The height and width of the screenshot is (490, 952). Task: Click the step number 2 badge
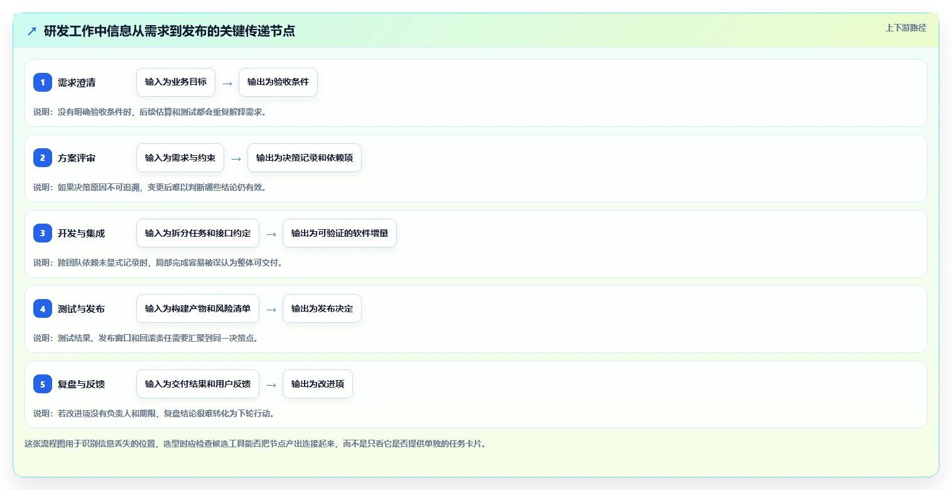point(43,158)
